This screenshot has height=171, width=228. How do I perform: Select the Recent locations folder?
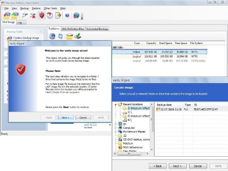(x=133, y=104)
